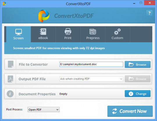Click the disabled Output PDF Browse button
This screenshot has width=157, height=121.
(138, 79)
